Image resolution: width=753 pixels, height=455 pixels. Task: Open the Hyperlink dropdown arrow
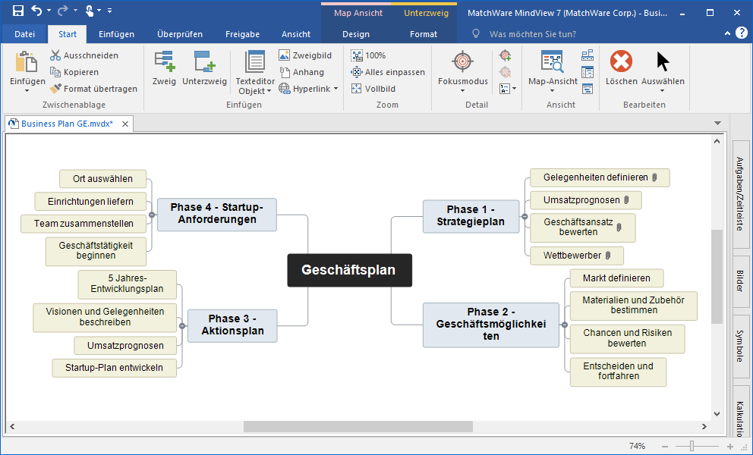tap(336, 89)
